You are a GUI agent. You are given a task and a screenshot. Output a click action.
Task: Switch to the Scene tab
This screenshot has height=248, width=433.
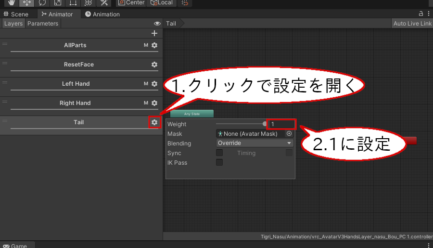click(x=16, y=14)
